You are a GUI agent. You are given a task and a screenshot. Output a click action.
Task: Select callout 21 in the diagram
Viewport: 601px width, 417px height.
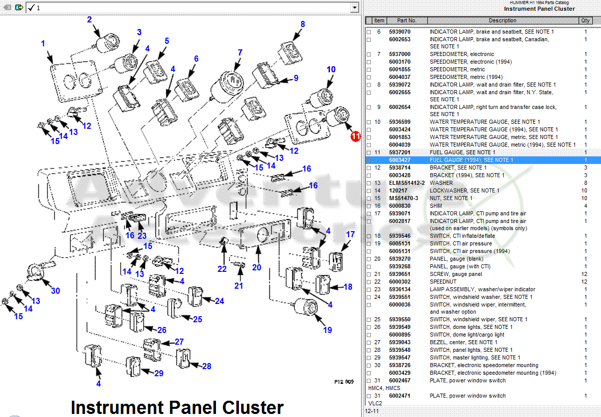[x=238, y=286]
